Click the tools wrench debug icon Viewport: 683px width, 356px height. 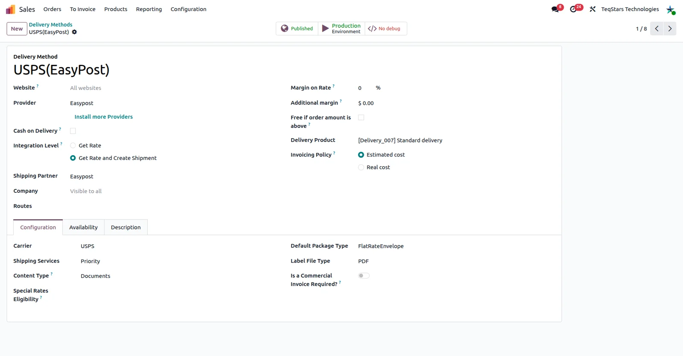(593, 9)
